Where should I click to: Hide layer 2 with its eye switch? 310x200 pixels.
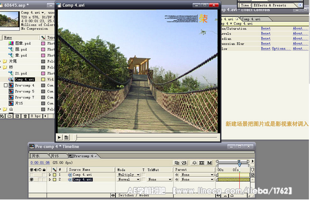[32, 180]
